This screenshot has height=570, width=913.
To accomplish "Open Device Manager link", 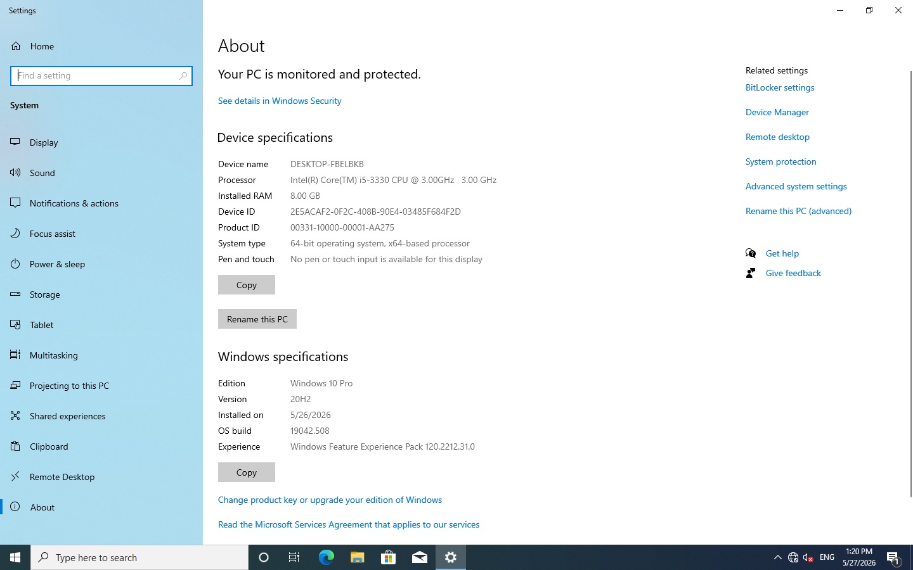I will 777,112.
